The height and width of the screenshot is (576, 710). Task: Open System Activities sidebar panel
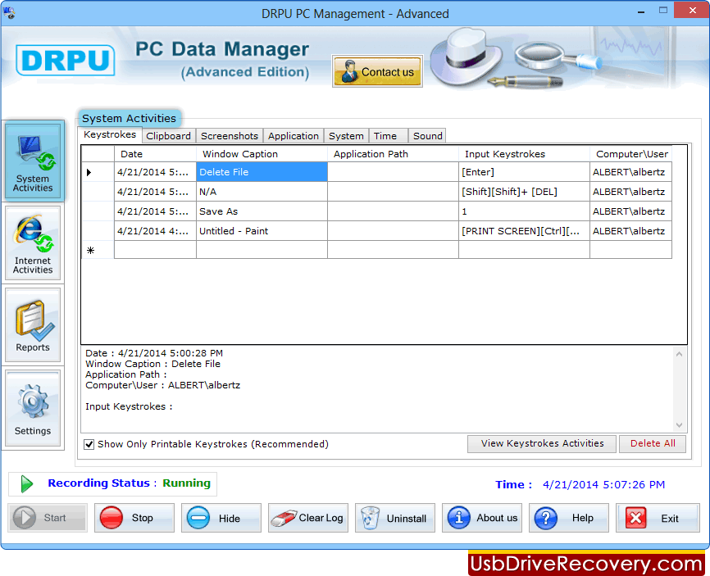(33, 161)
